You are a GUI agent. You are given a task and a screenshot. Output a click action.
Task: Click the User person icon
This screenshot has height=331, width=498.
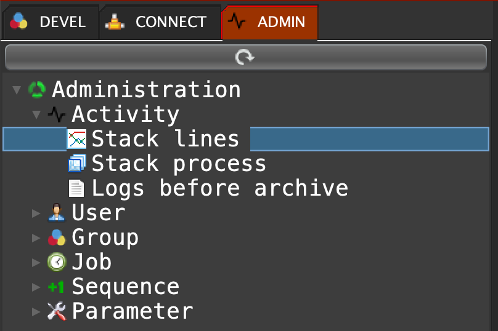point(57,213)
